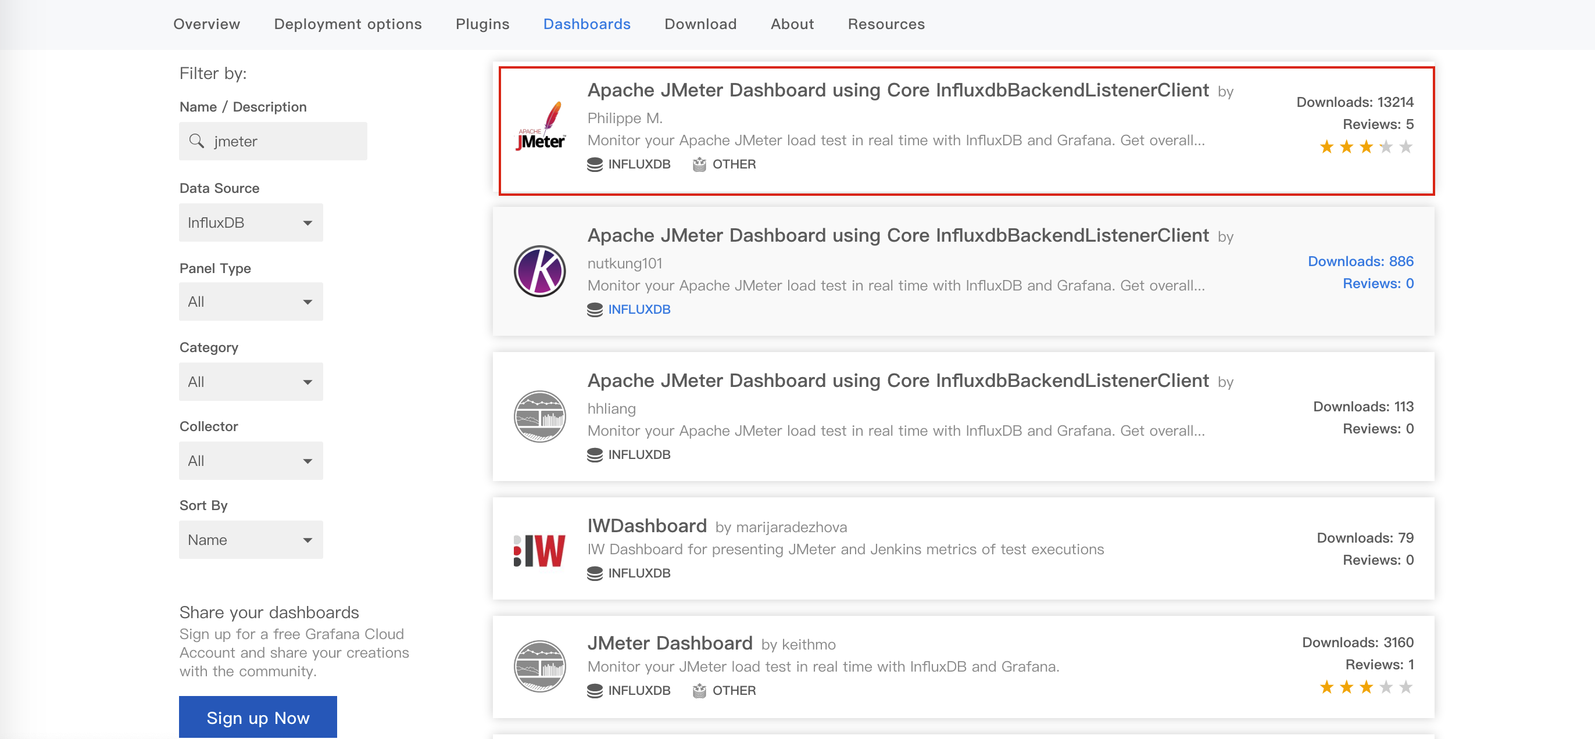The width and height of the screenshot is (1595, 739).
Task: Click INFLUXDB database icon on IWDashboard card
Action: 595,573
